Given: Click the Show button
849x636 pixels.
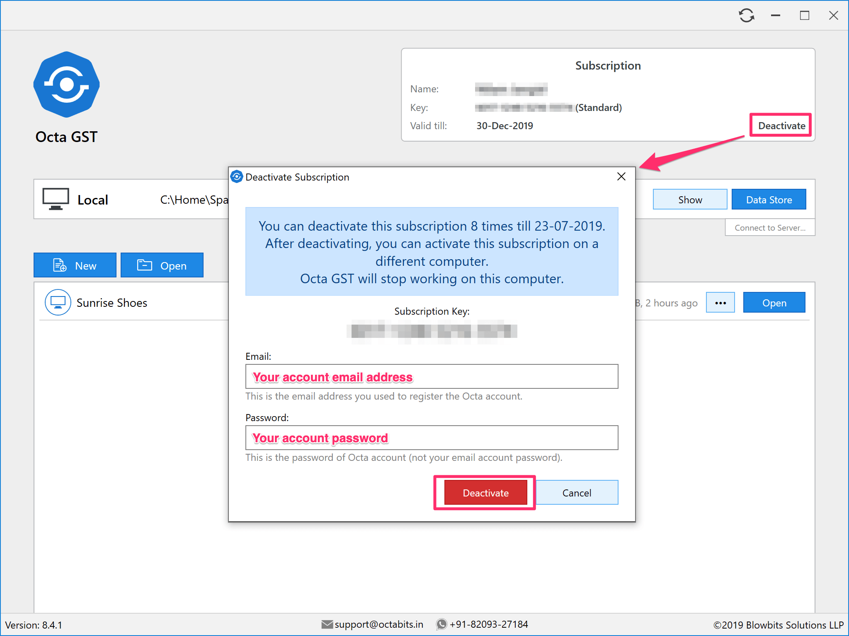Looking at the screenshot, I should (x=690, y=200).
